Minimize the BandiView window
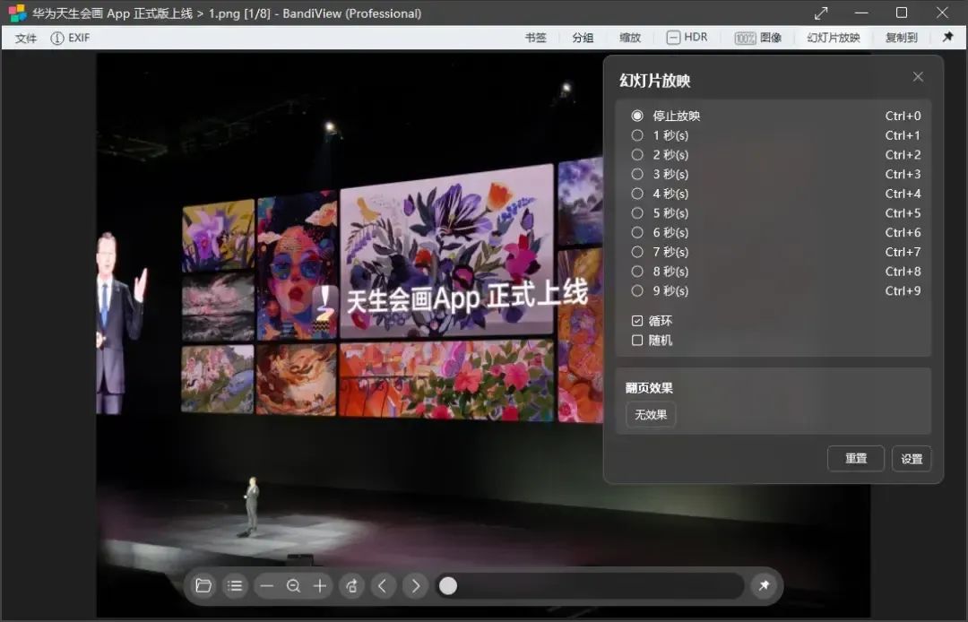 (861, 13)
